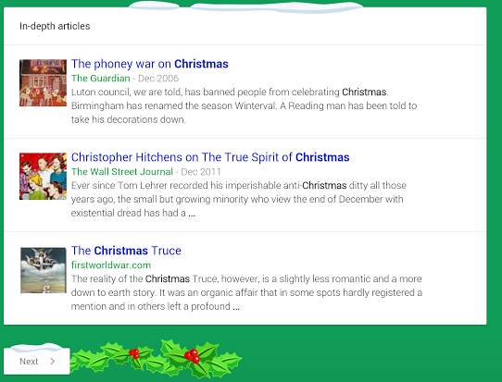The width and height of the screenshot is (502, 382).
Task: Click The Guardian source name
Action: pos(101,79)
